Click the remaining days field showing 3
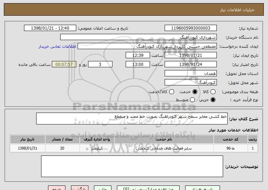268x190 pixels. click(100, 64)
